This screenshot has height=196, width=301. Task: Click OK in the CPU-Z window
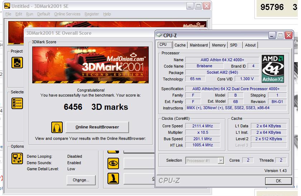tap(278, 181)
